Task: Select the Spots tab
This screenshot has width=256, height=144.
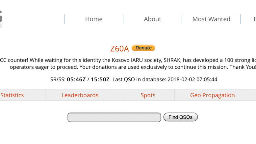Action: (x=148, y=95)
